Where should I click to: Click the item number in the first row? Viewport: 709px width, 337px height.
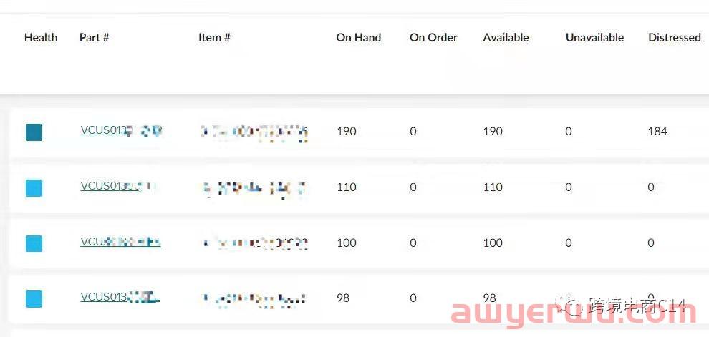coord(254,132)
